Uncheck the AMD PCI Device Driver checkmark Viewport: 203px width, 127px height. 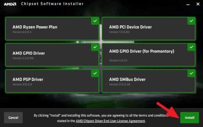(x=191, y=21)
